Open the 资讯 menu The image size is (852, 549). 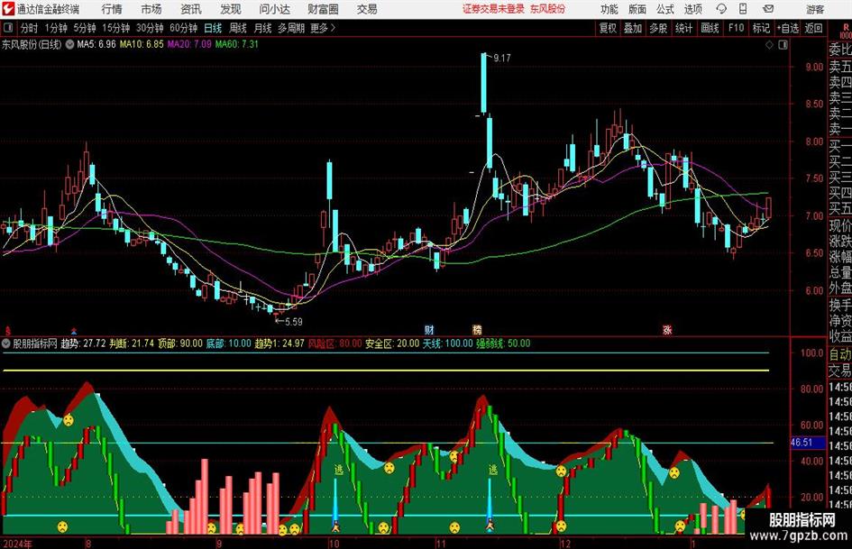(191, 9)
